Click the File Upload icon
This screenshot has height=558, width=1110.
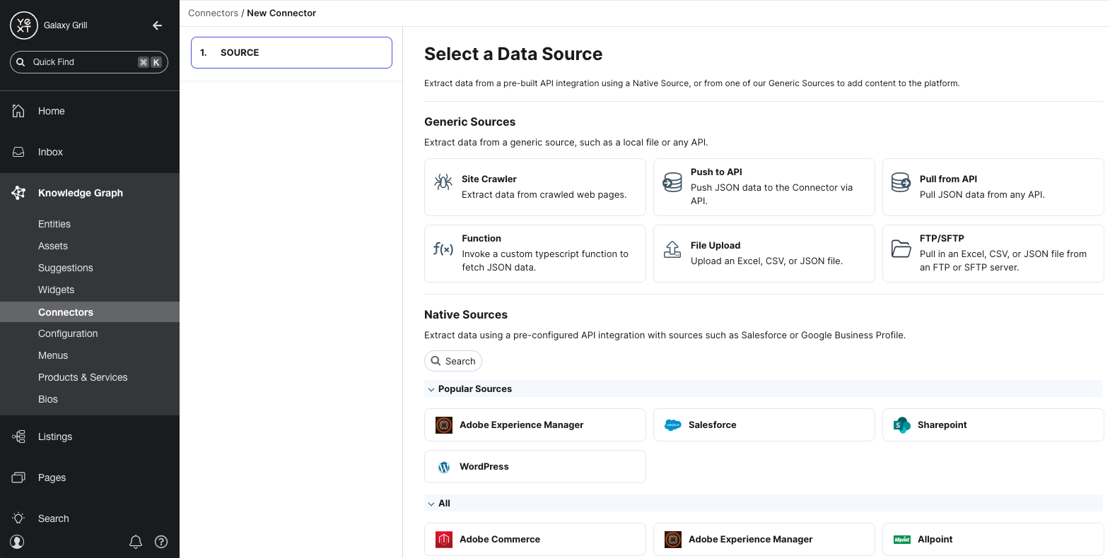[x=672, y=249]
